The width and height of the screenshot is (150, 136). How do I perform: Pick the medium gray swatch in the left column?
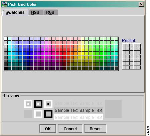[6, 54]
